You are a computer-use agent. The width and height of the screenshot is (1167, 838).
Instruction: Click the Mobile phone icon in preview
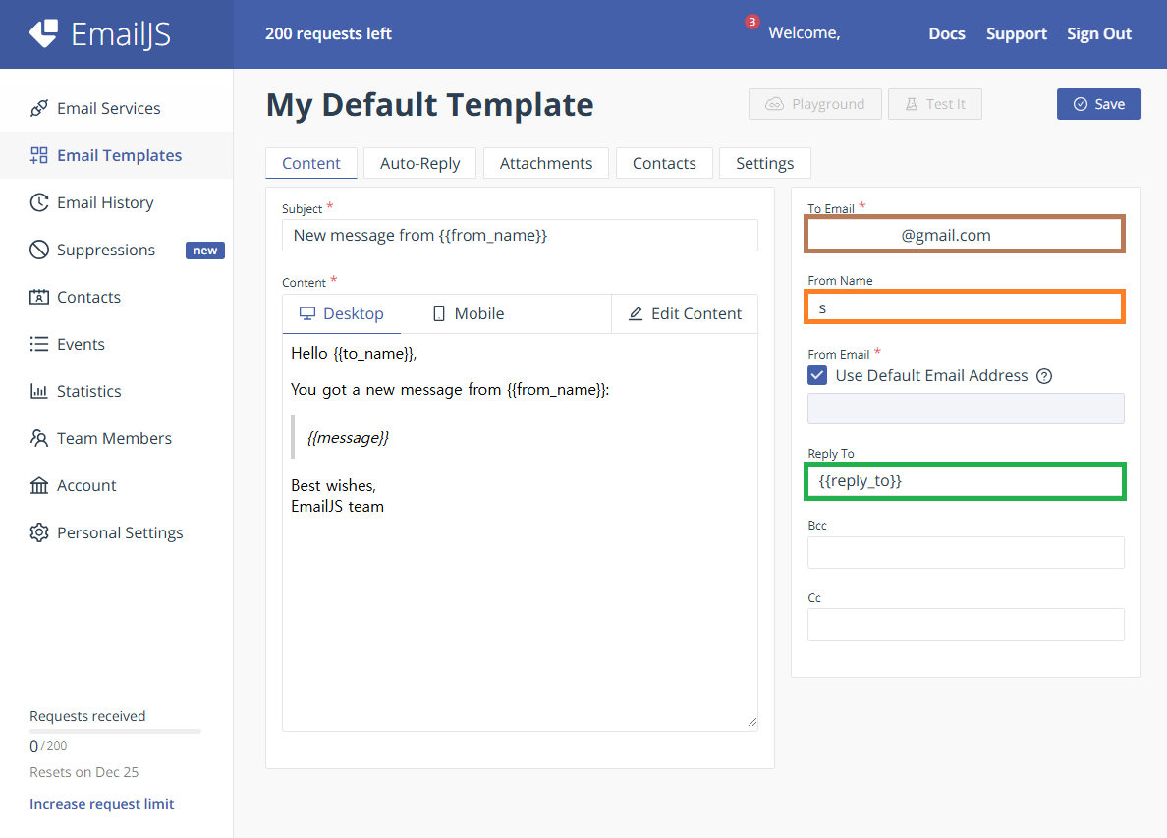click(x=439, y=313)
